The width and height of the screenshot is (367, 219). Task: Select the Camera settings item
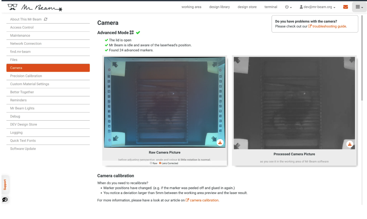pos(48,68)
